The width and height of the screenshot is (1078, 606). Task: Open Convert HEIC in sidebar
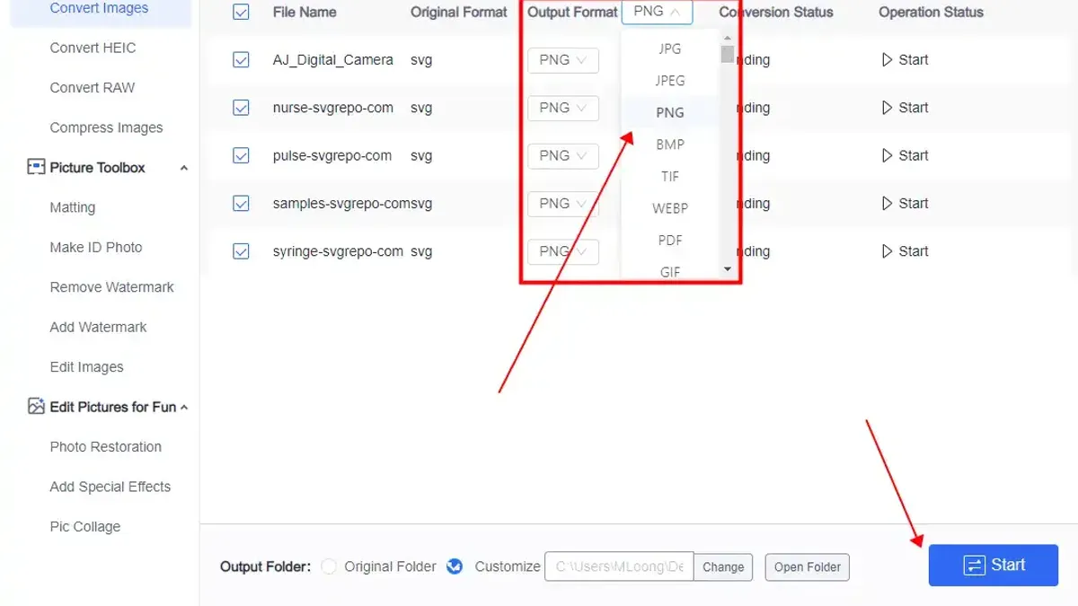pyautogui.click(x=93, y=48)
